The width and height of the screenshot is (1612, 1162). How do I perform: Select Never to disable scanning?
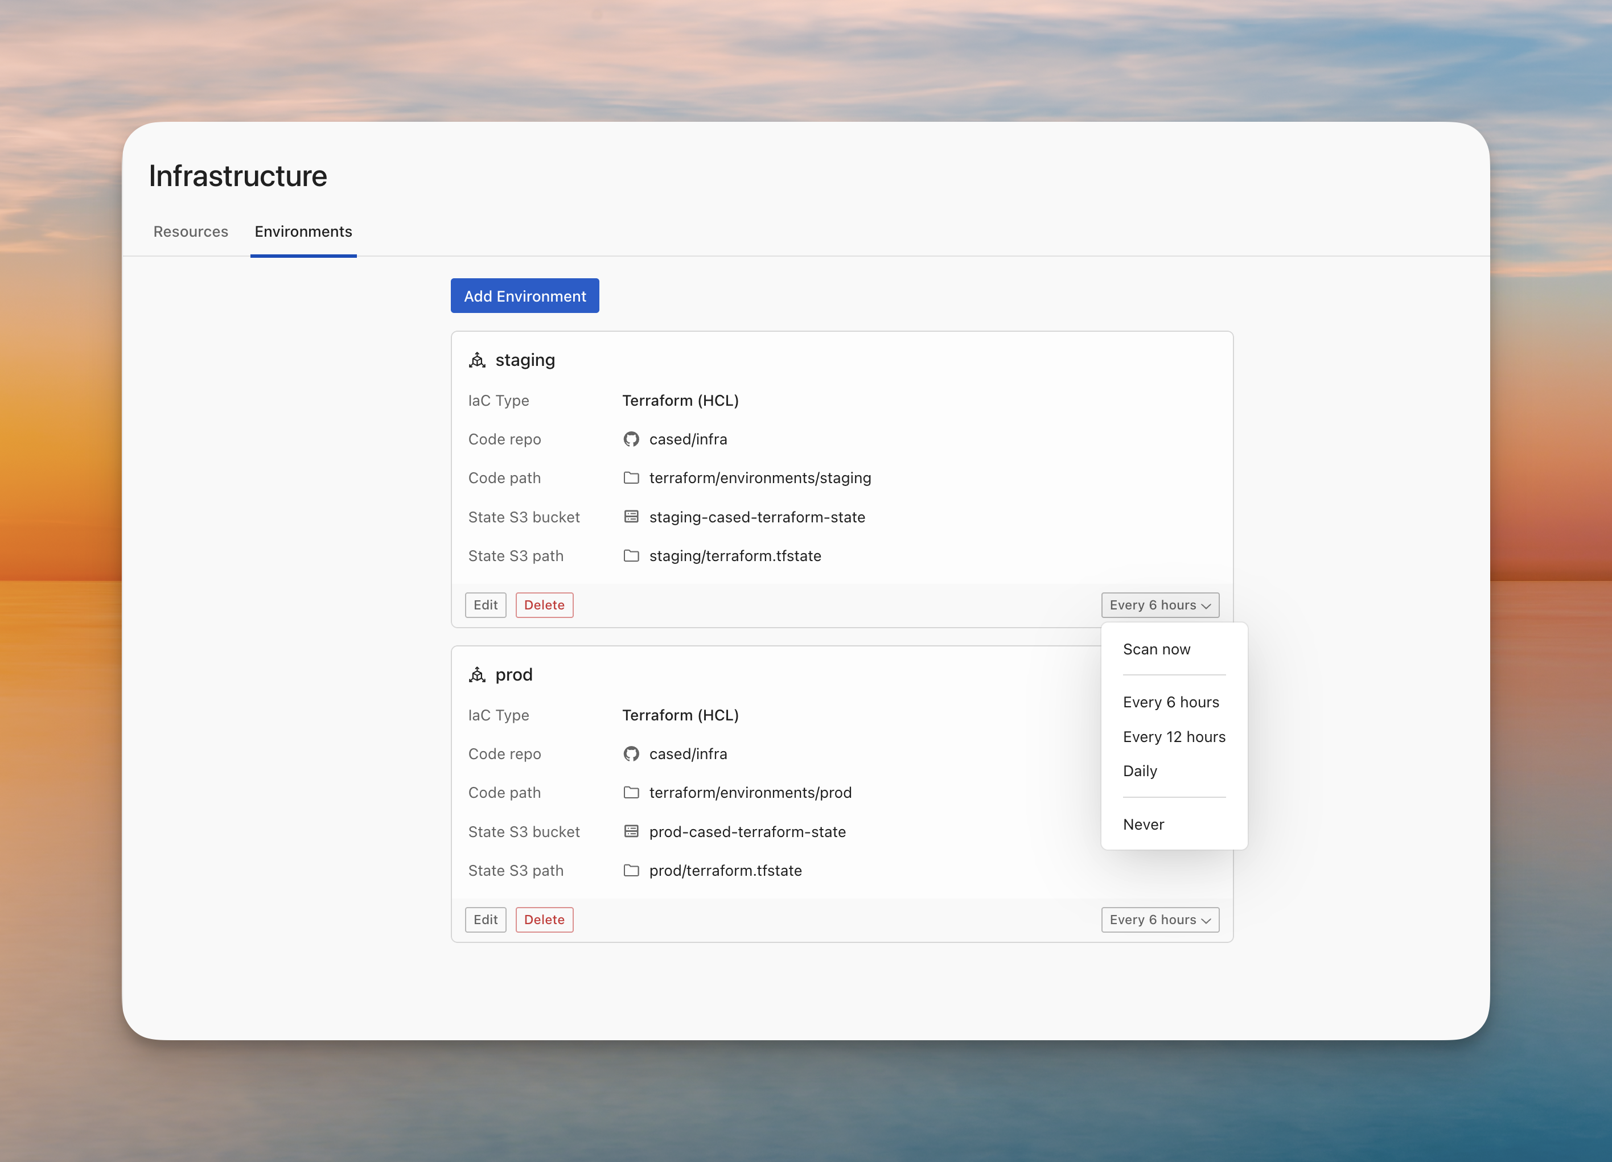[x=1144, y=824]
